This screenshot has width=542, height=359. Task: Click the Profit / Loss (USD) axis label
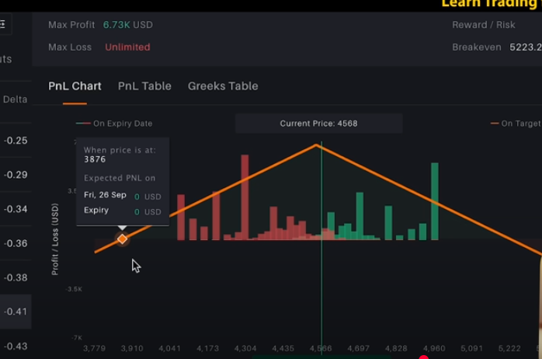tap(54, 239)
